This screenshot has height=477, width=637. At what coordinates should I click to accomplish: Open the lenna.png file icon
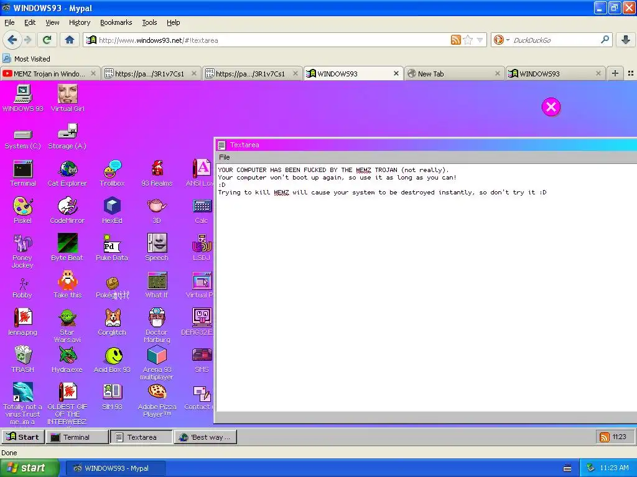click(x=23, y=322)
